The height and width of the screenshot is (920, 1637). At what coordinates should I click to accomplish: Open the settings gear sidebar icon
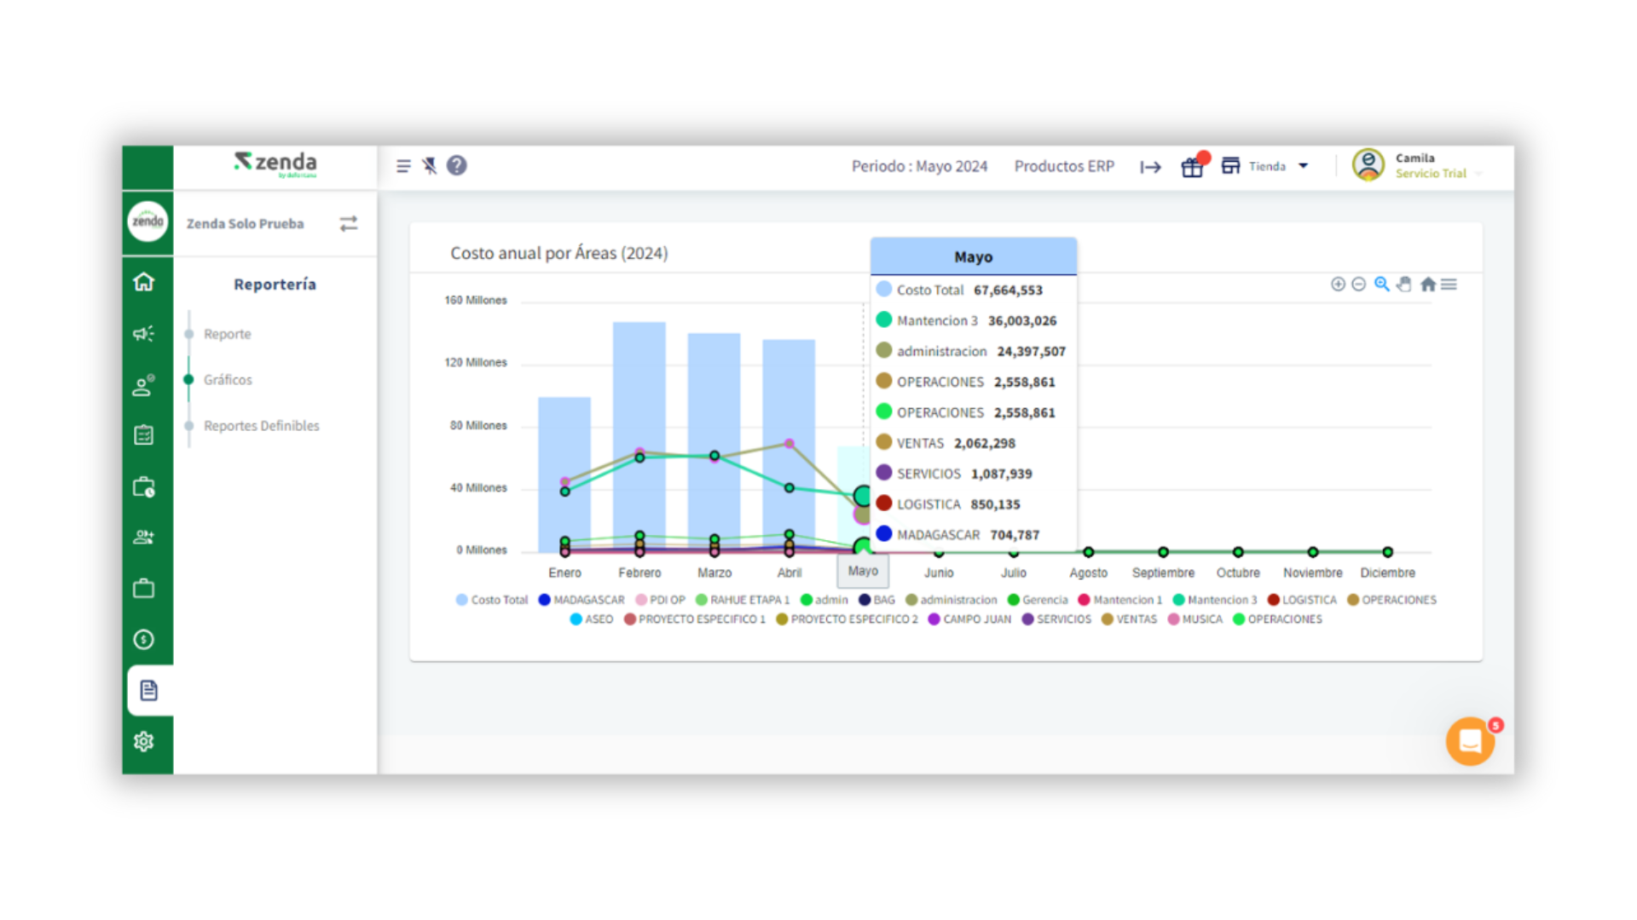click(x=144, y=741)
